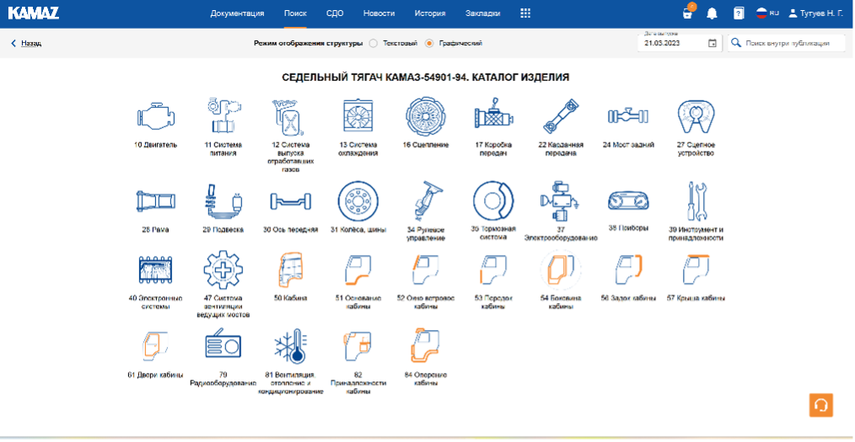Image resolution: width=855 pixels, height=442 pixels.
Task: Open the 79 Радиооборудование radio icon
Action: point(223,347)
